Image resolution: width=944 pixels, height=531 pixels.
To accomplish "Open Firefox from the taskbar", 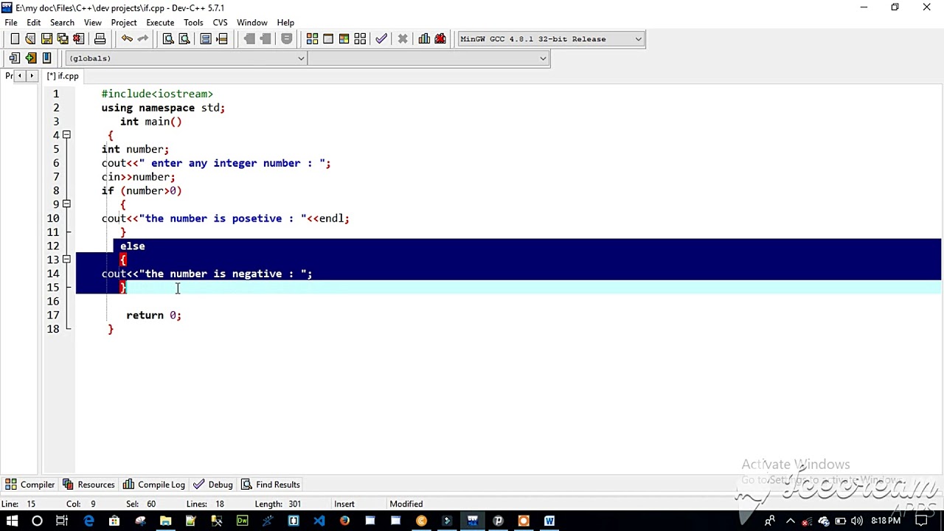I will click(344, 521).
